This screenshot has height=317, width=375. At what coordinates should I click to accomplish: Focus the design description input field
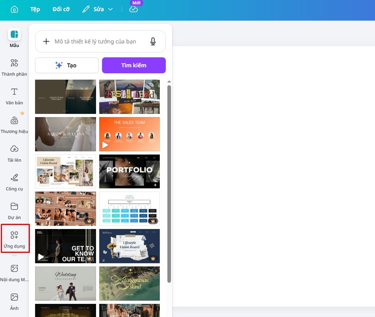[95, 41]
